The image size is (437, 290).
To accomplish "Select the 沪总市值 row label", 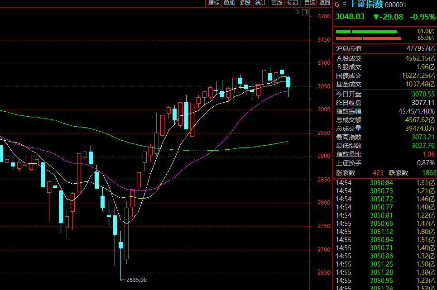I will coord(349,49).
